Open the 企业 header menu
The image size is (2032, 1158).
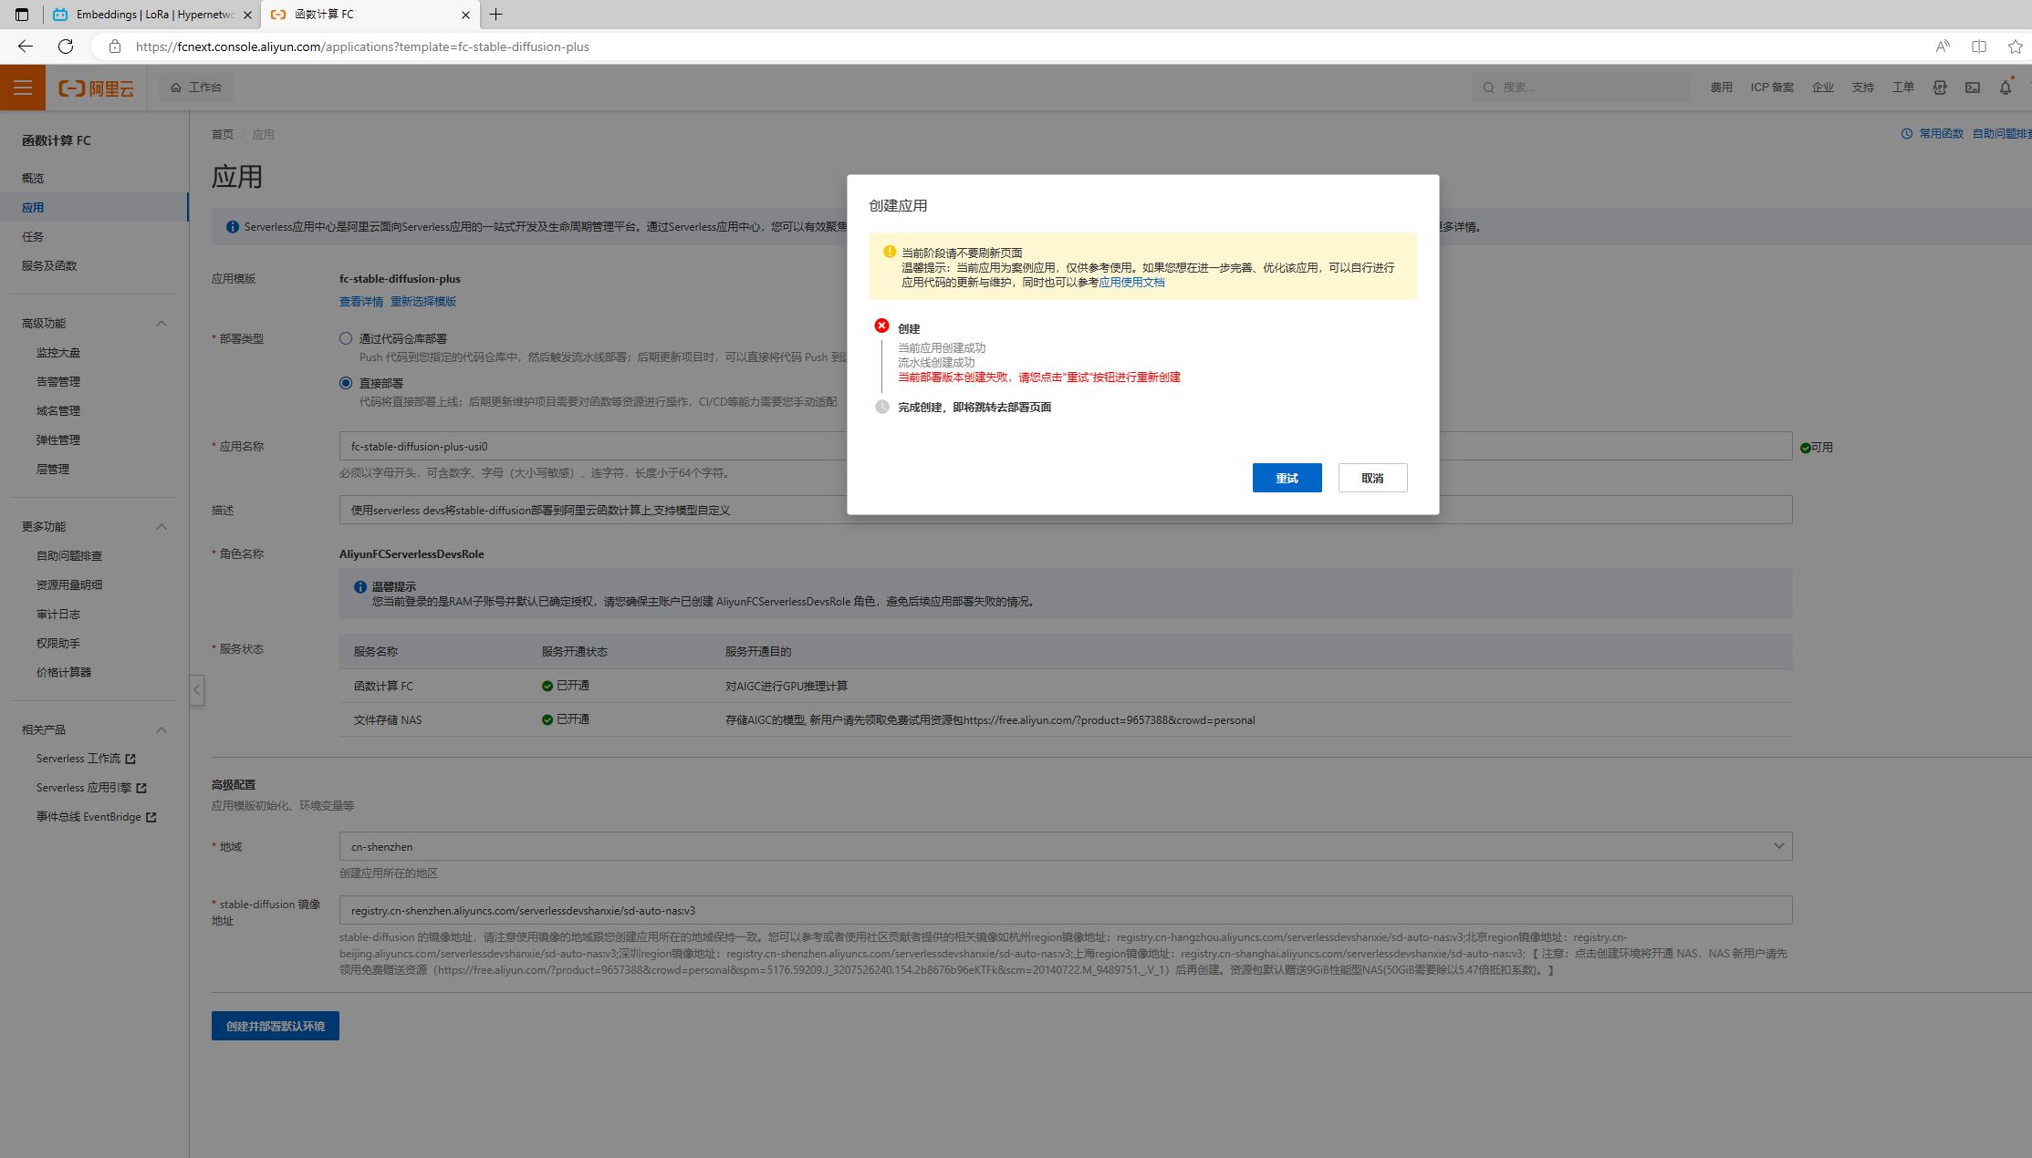(1823, 88)
